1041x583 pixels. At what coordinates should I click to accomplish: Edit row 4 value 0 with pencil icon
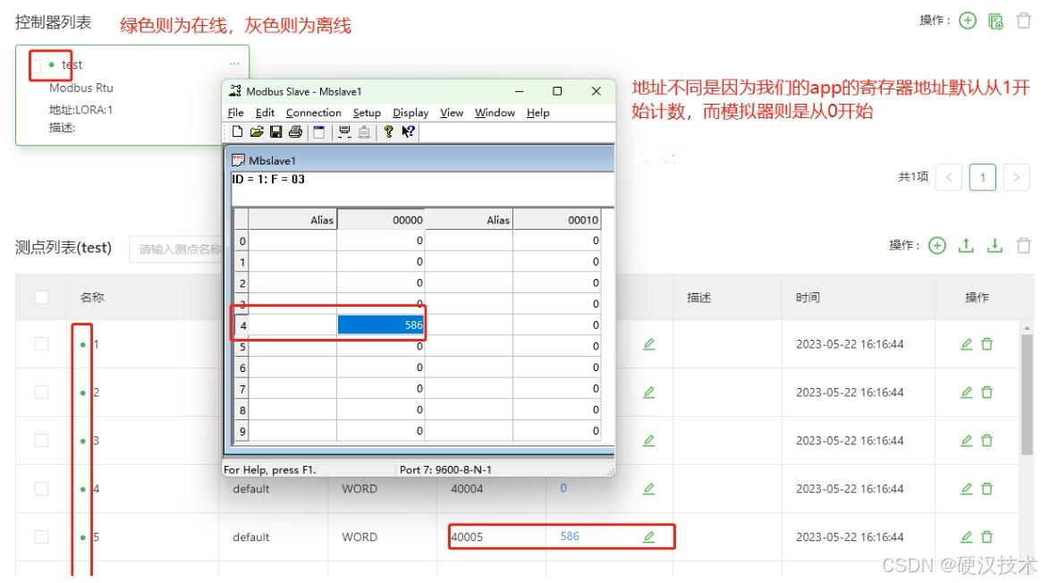tap(648, 489)
